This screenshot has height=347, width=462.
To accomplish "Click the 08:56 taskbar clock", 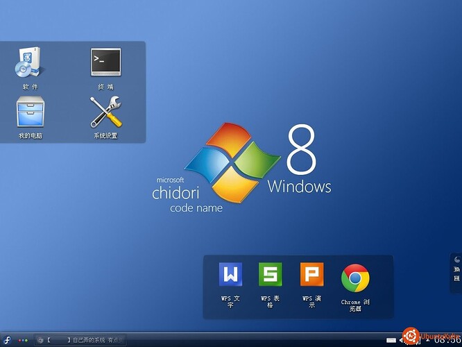I will point(447,340).
